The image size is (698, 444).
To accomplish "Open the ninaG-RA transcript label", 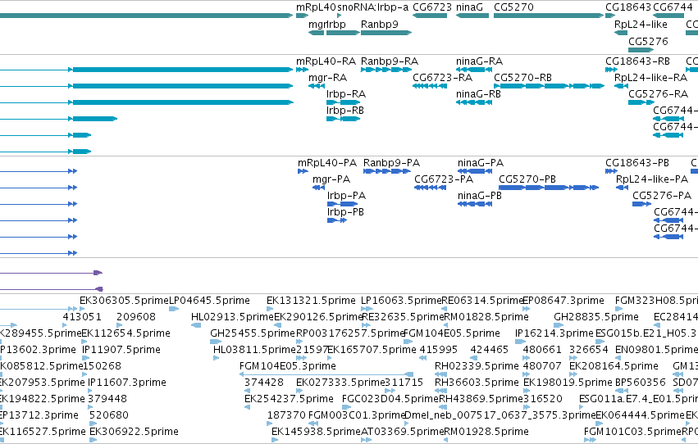I will [480, 61].
